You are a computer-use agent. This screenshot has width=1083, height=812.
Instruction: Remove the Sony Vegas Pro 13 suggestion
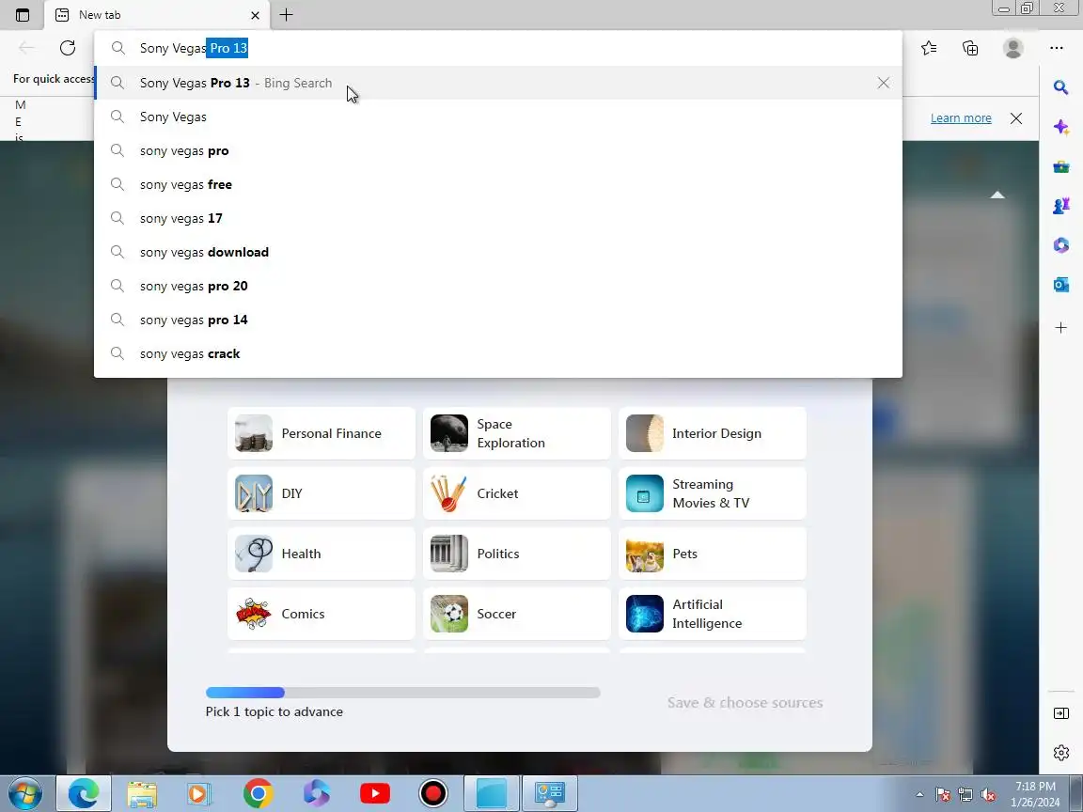[884, 83]
